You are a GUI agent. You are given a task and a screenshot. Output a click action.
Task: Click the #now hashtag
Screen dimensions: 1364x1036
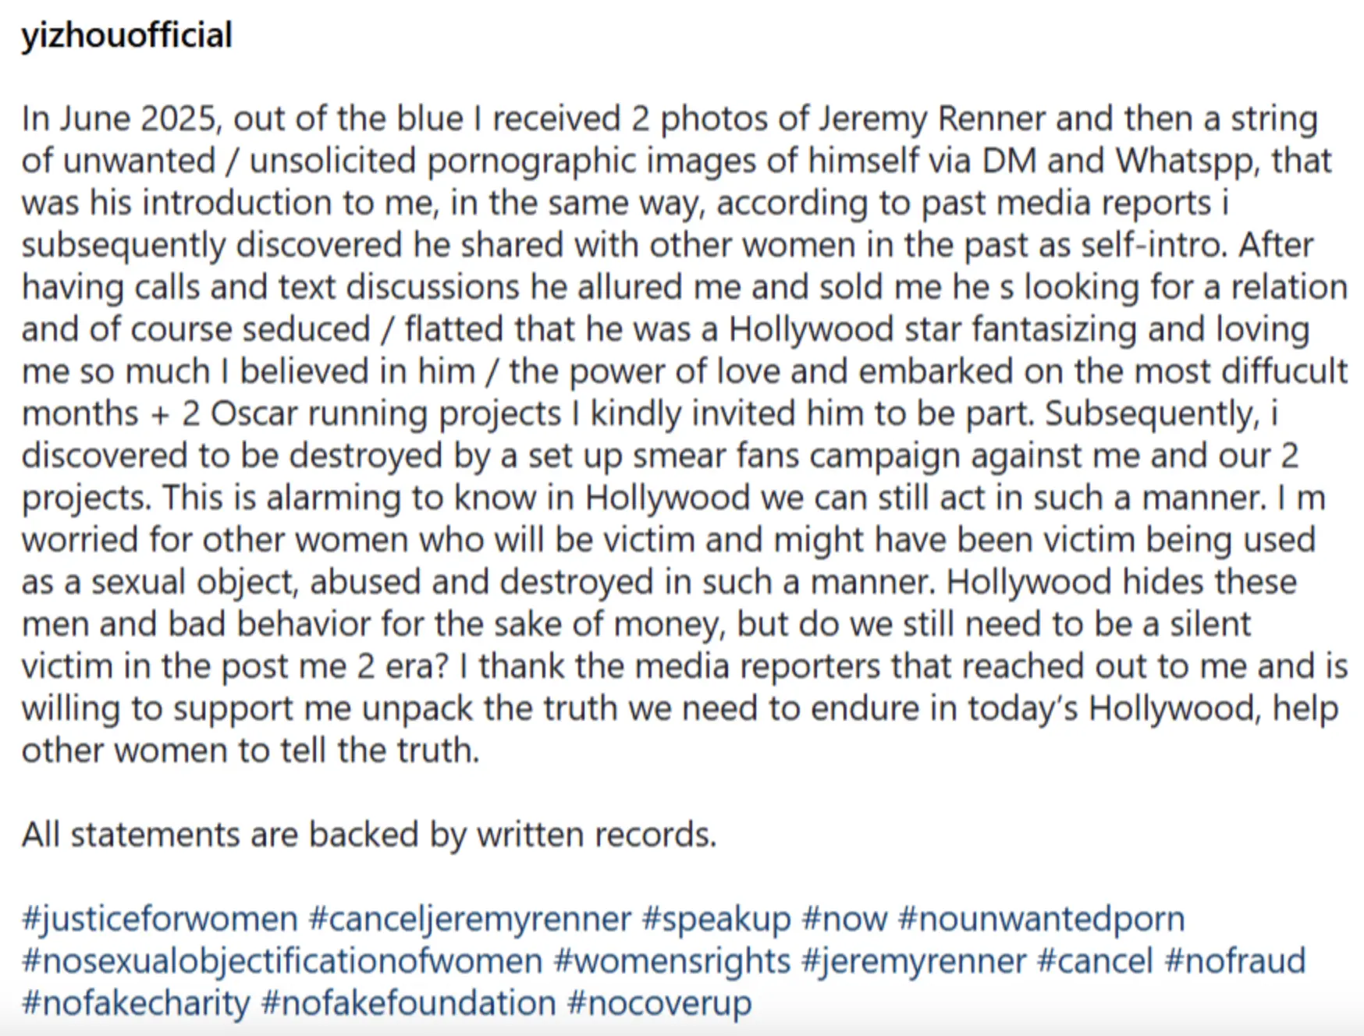(844, 919)
